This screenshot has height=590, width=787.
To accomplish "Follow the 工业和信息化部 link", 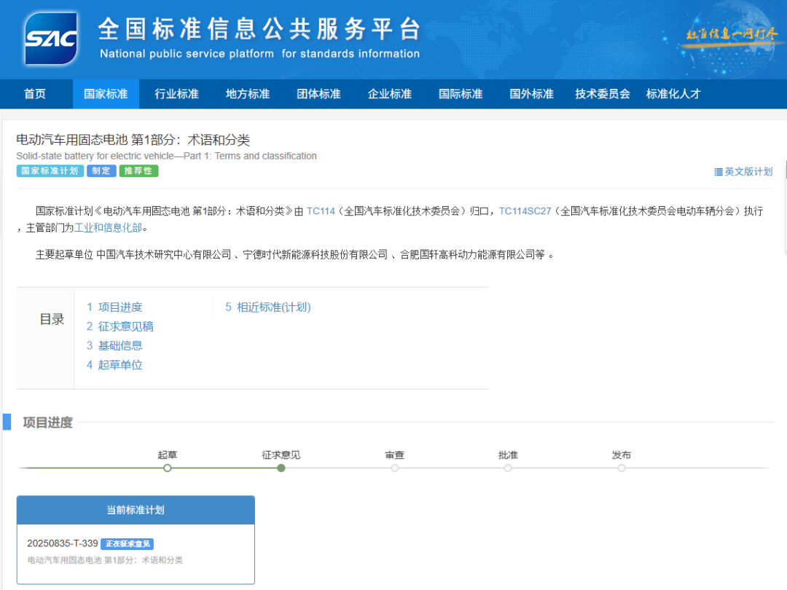I will point(110,228).
